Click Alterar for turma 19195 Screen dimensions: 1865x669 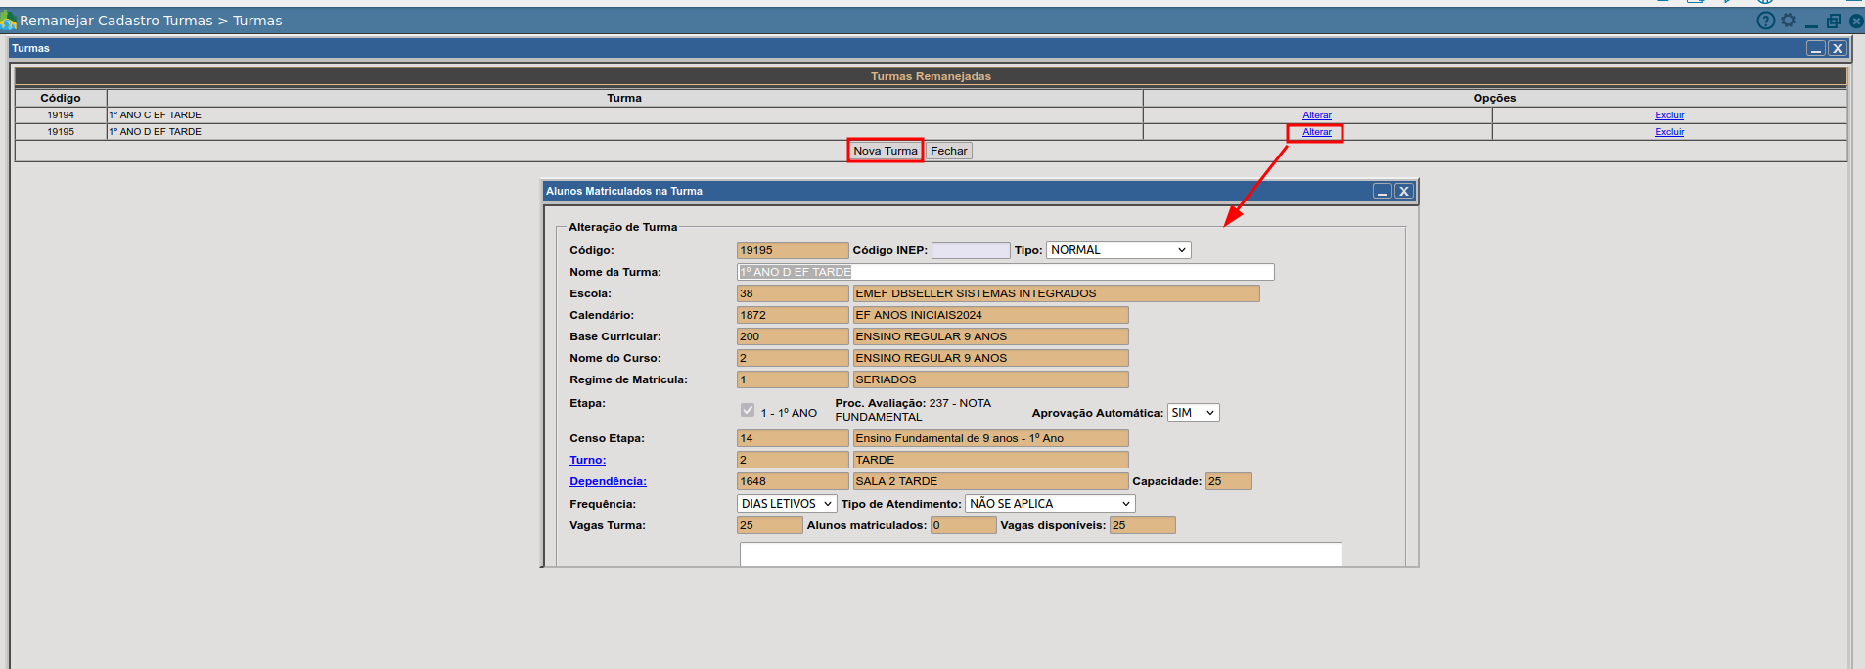tap(1317, 132)
